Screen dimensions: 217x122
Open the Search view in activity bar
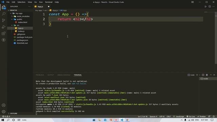[x=4, y=14]
